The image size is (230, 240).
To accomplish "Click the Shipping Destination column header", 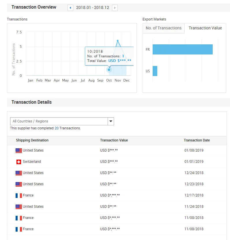I will coord(32,140).
